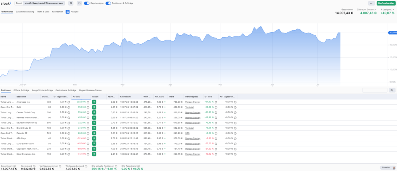
Task: Select the Performance tab
Action: 7,12
